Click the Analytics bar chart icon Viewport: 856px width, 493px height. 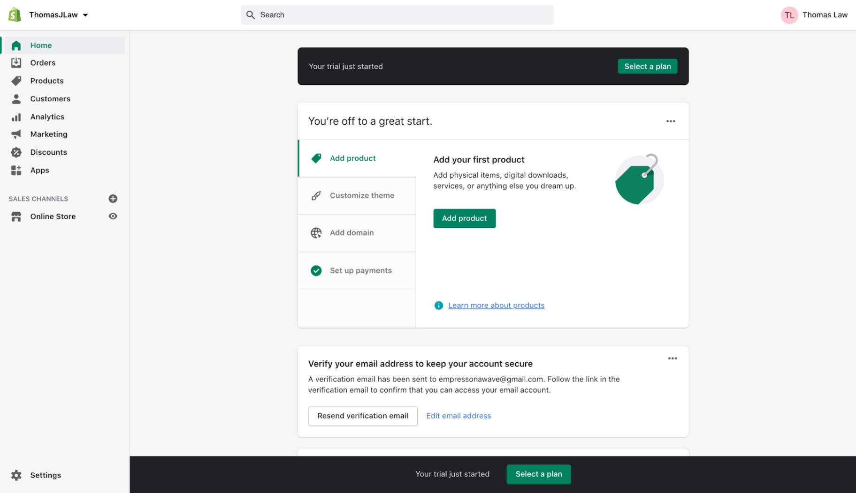(x=16, y=117)
